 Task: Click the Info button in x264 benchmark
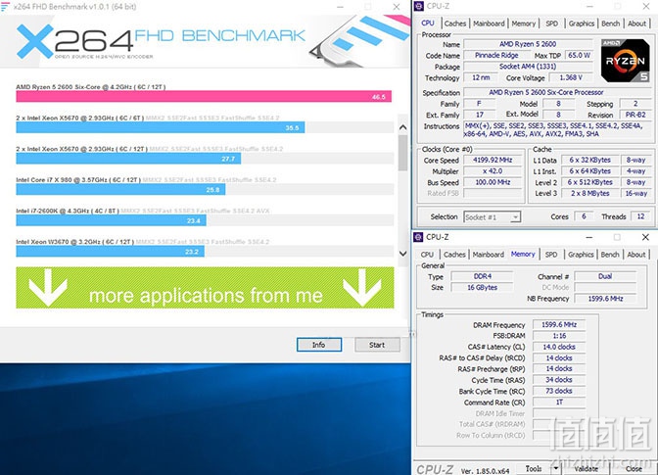click(319, 345)
